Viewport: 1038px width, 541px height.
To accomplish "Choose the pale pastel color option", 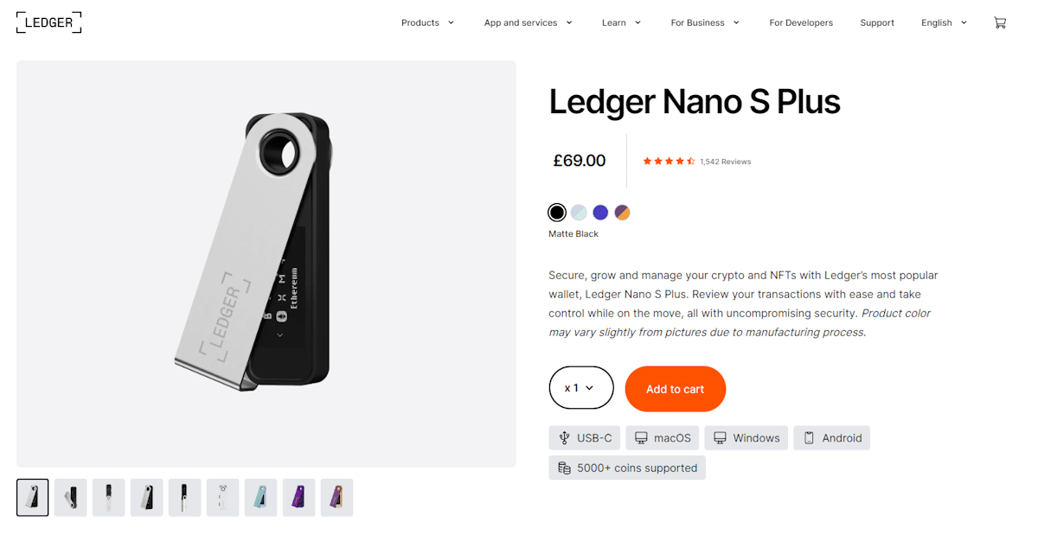I will pyautogui.click(x=579, y=213).
